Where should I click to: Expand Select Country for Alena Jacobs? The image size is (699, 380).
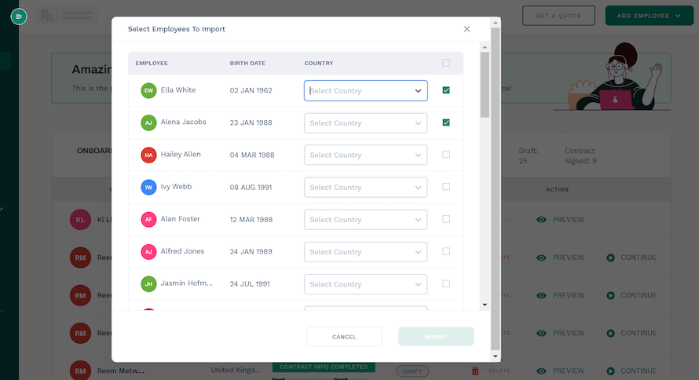tap(365, 122)
